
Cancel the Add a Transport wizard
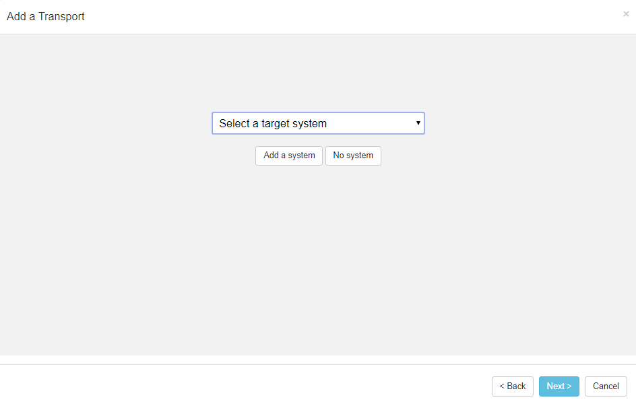tap(606, 386)
